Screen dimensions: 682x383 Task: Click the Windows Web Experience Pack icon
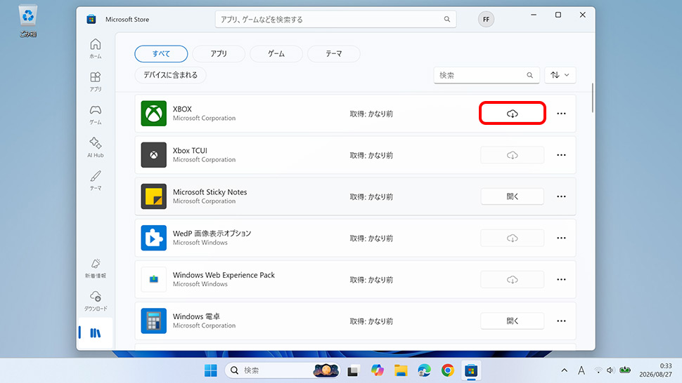pos(153,279)
